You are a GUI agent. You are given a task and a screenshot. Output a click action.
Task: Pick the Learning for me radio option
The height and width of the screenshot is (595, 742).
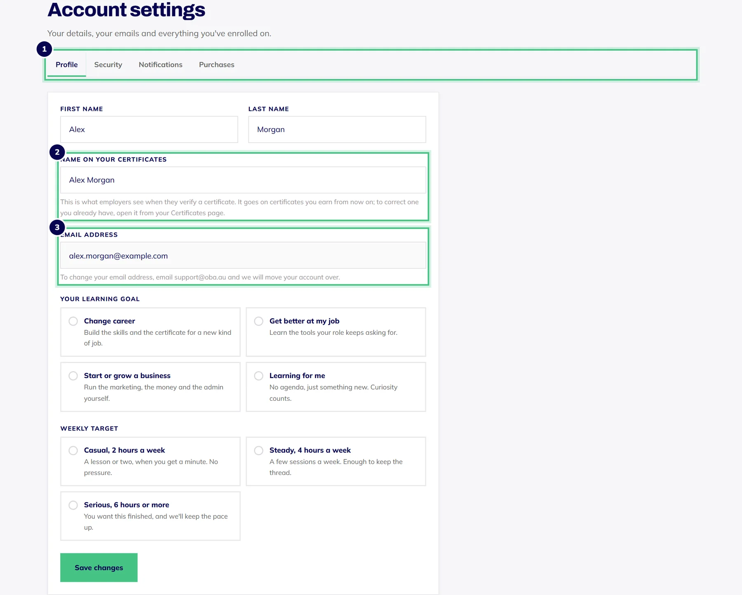pos(258,376)
